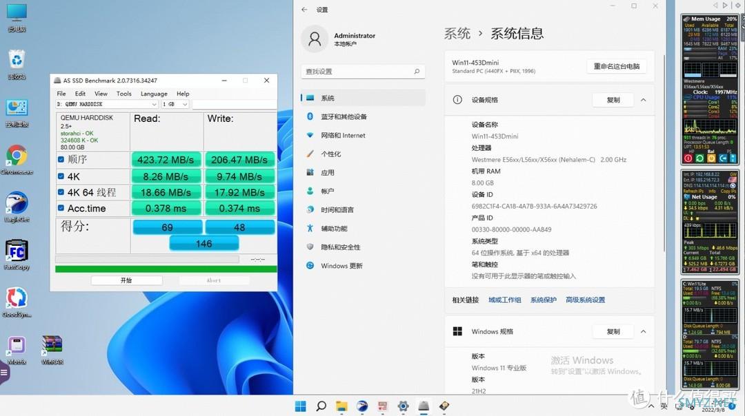The image size is (745, 416).
Task: Select 应用 in Settings sidebar
Action: tap(364, 173)
